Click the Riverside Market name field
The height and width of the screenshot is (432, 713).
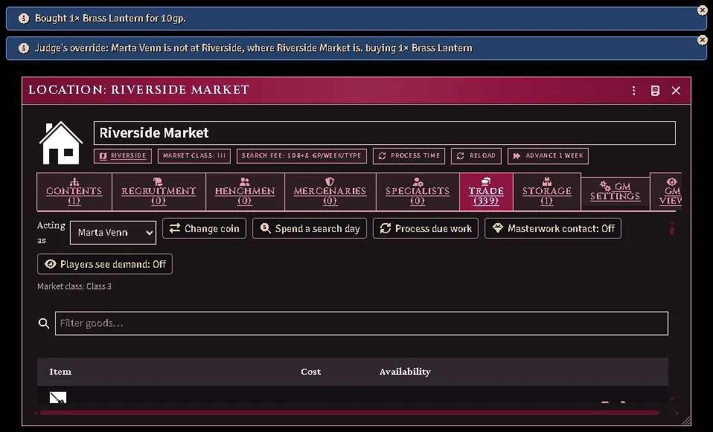[385, 133]
